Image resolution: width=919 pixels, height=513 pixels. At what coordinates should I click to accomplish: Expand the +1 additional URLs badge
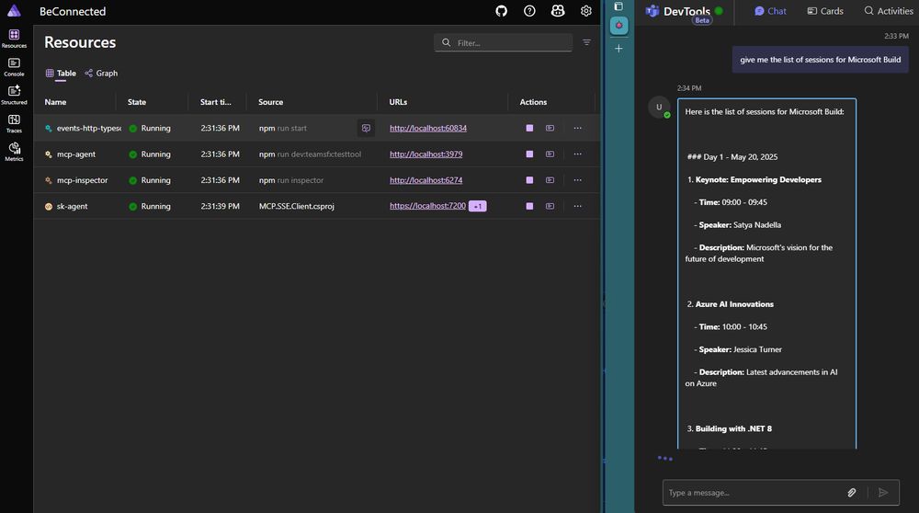click(x=477, y=206)
